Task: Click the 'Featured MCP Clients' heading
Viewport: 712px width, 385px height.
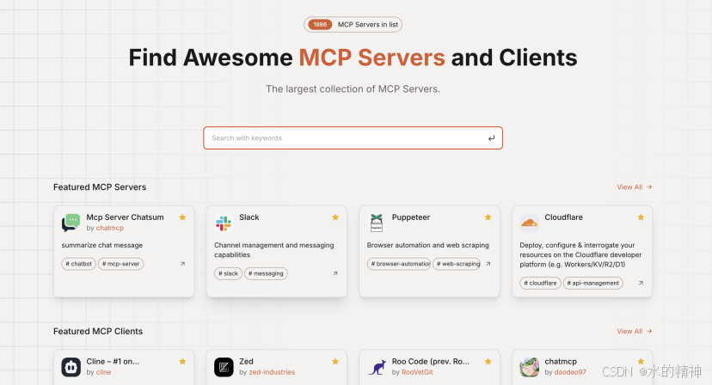Action: pos(98,331)
